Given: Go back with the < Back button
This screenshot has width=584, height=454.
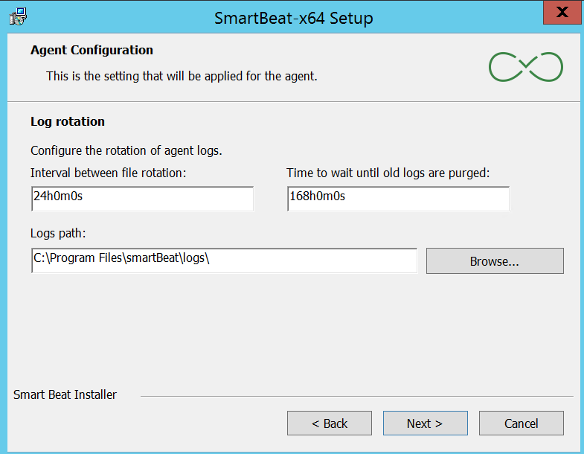Looking at the screenshot, I should pos(330,423).
